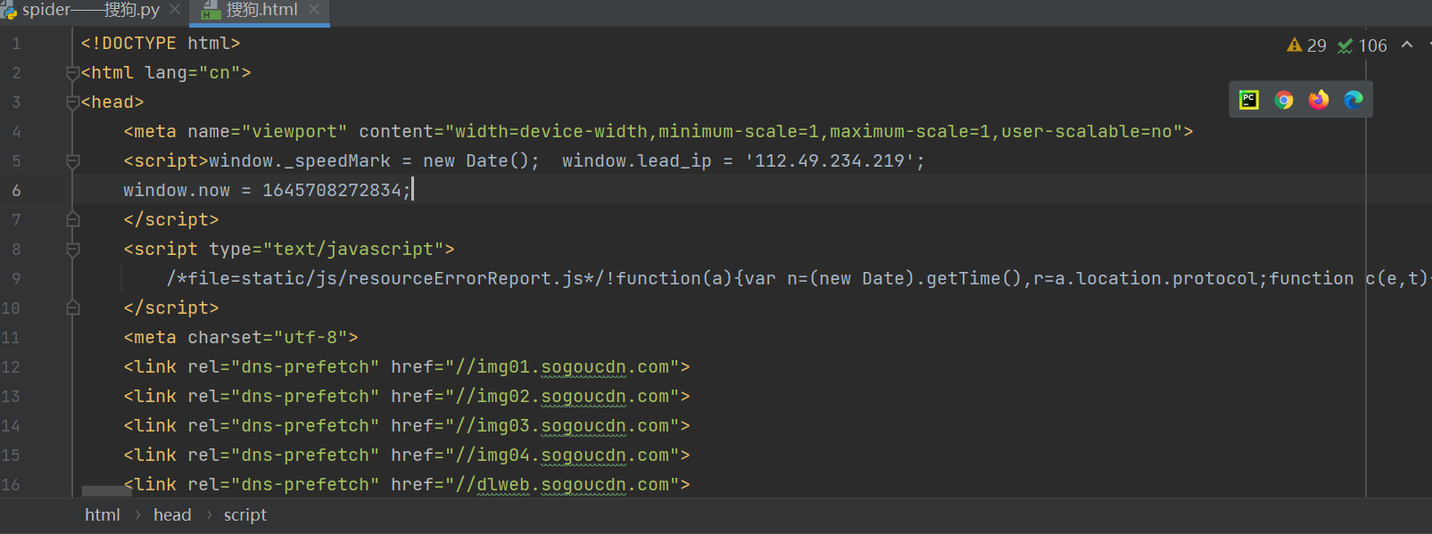
Task: Click the number 1645708272834
Action: pos(332,191)
